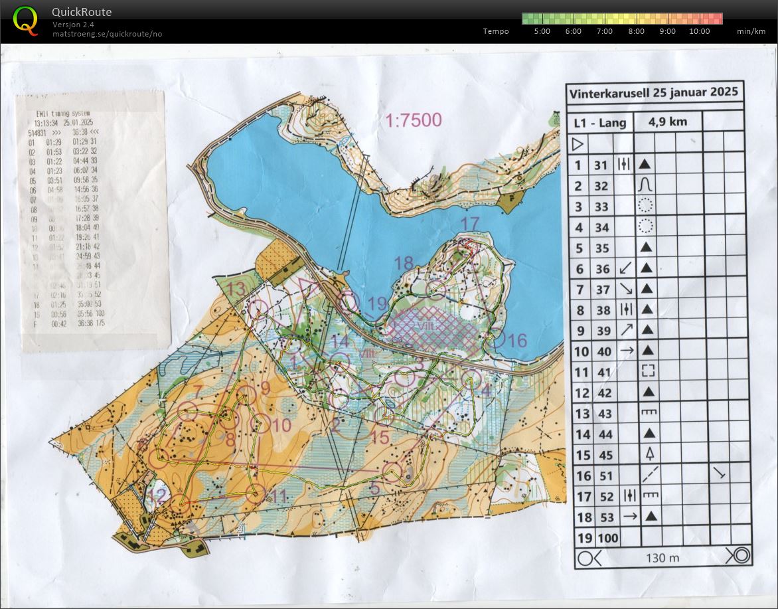Click the QuickRoute title text
Screen dimensions: 778x609
click(x=82, y=12)
